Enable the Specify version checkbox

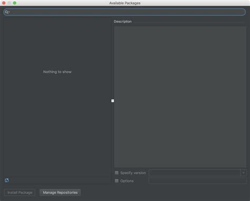coord(117,173)
